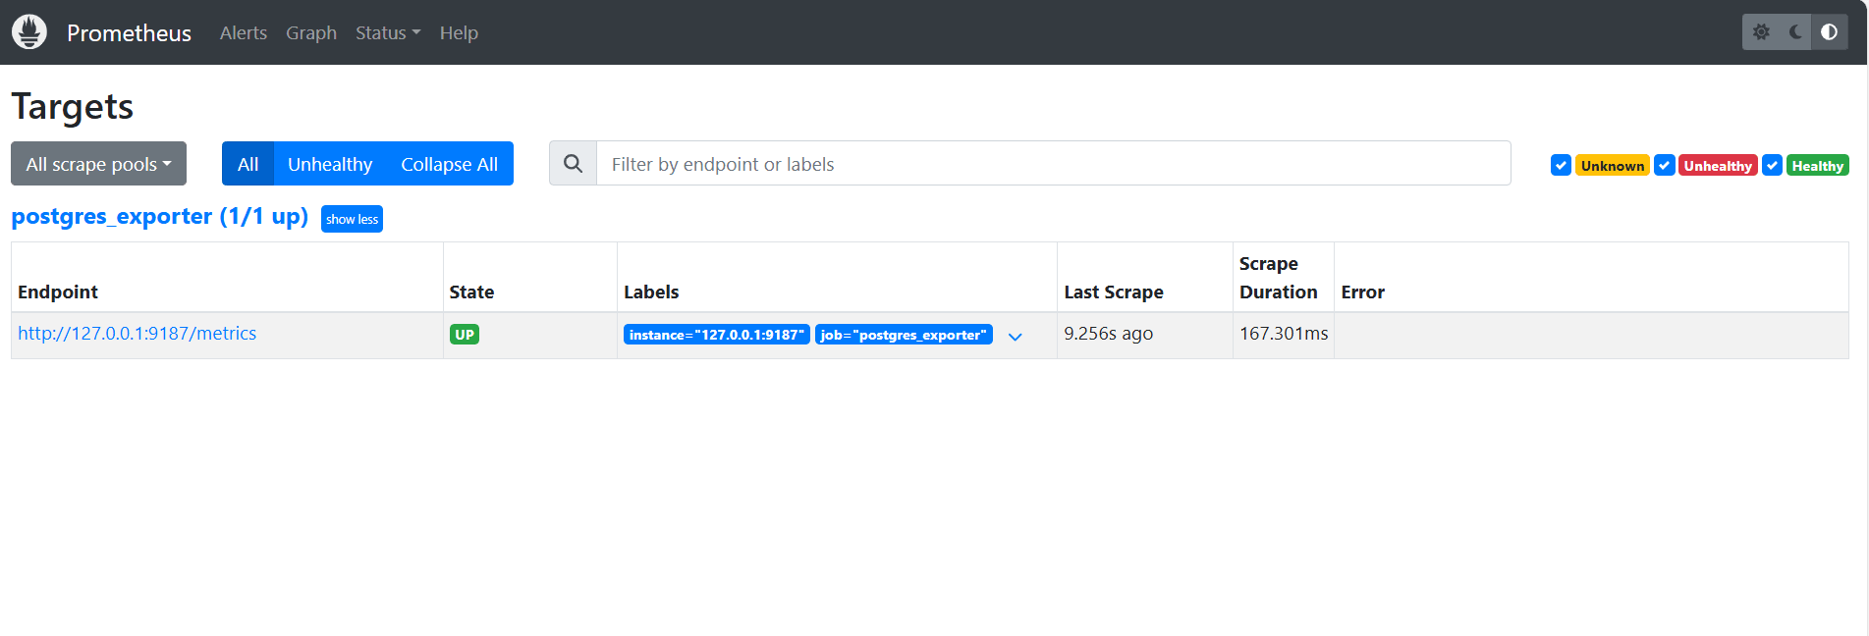Click the 167.301ms scrape duration value
Screen dimensions: 1869x636
click(1284, 334)
